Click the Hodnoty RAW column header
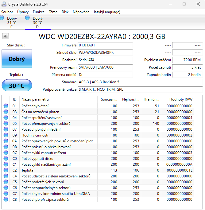The height and width of the screenshot is (210, 205). pos(178,99)
